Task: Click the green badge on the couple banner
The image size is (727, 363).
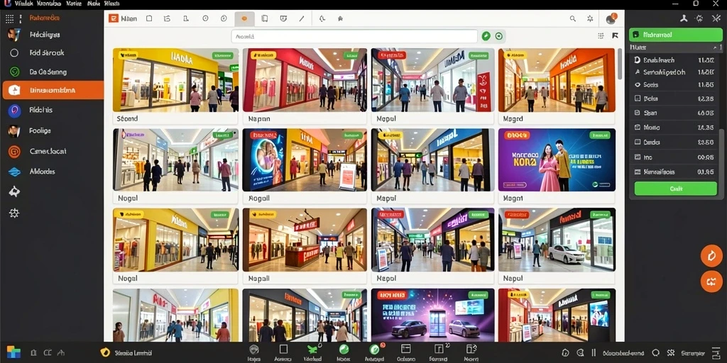Action: click(599, 135)
